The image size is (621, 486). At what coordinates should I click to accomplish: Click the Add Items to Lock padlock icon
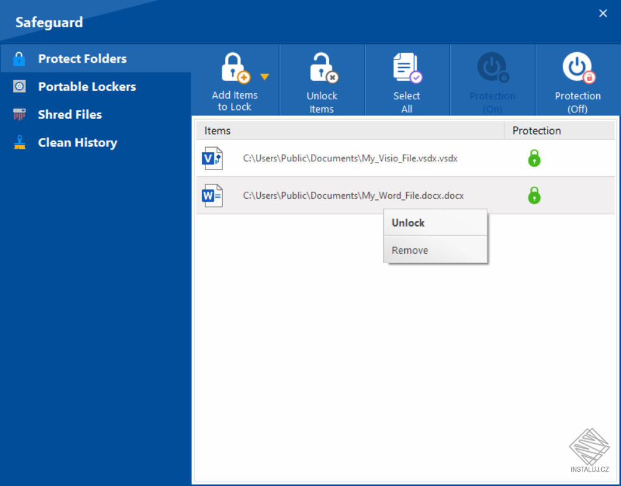point(234,67)
